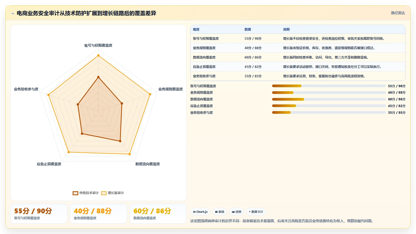The image size is (416, 234).
Task: Click table value 40分 / 88分
Action: click(x=253, y=48)
